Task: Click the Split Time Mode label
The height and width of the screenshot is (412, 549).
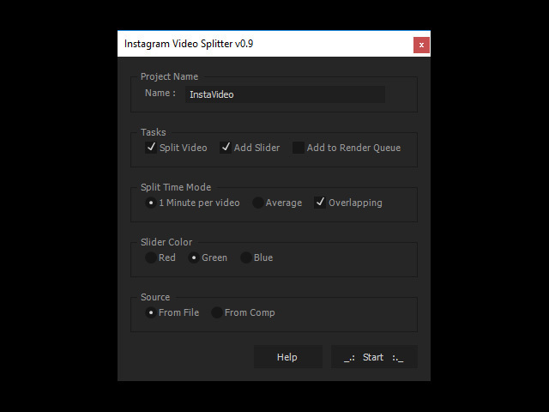Action: click(x=176, y=187)
